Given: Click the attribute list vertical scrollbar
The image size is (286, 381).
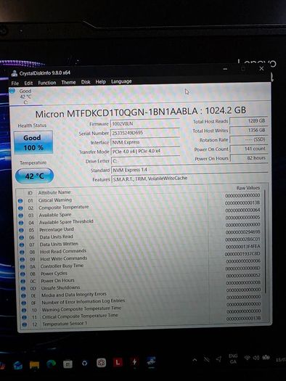Looking at the screenshot, I should point(265,240).
